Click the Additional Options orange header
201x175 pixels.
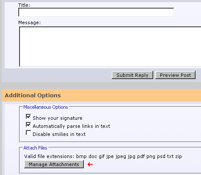pyautogui.click(x=102, y=95)
